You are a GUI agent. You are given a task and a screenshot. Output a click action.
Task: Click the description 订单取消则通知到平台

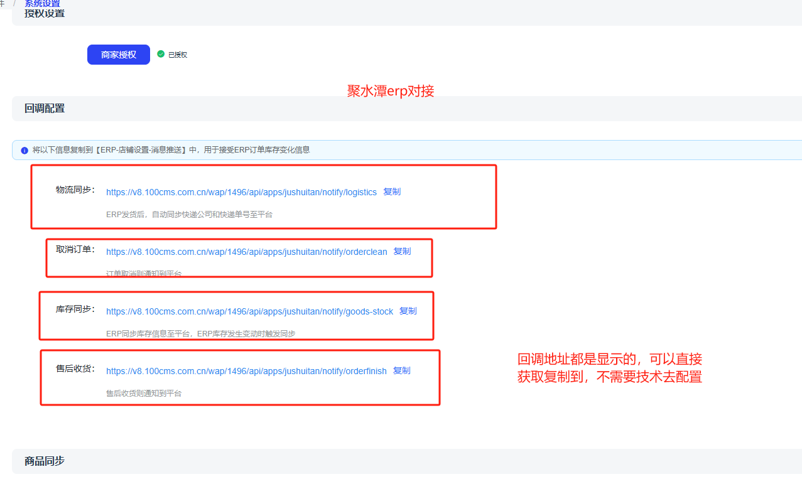[144, 274]
